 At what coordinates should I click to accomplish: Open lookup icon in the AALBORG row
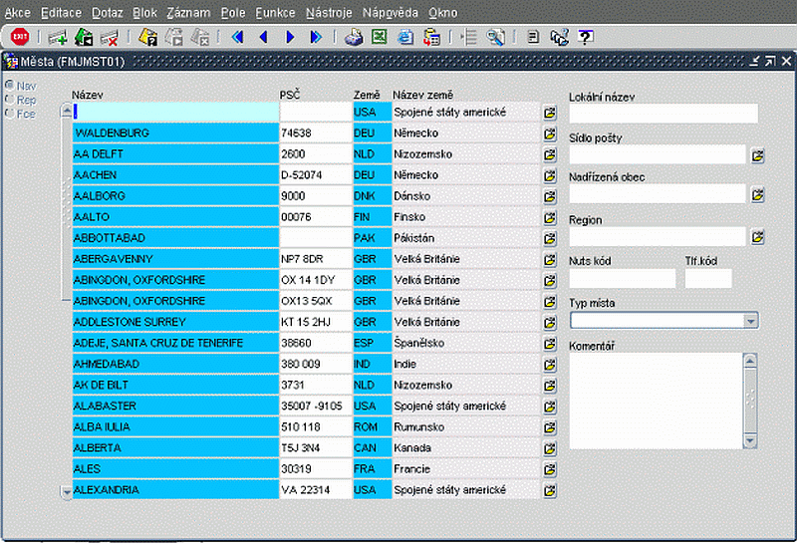click(549, 196)
